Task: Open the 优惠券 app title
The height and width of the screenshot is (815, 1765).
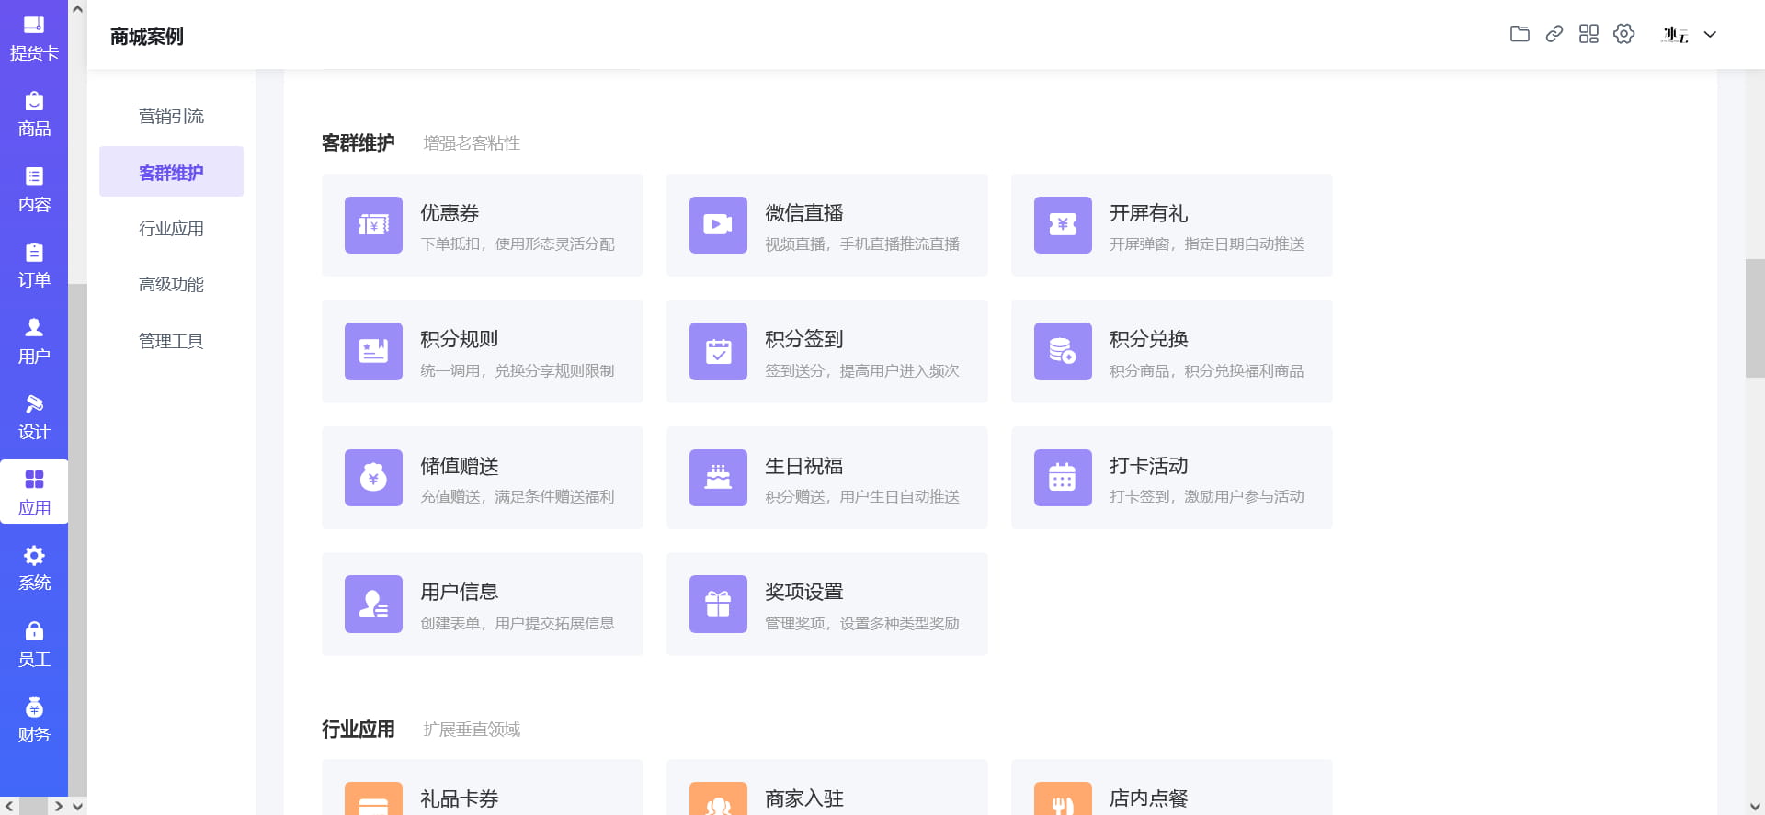Action: 450,213
